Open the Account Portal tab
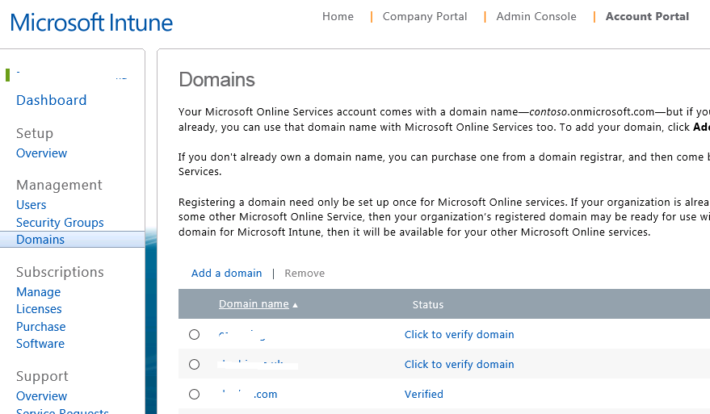 tap(647, 16)
